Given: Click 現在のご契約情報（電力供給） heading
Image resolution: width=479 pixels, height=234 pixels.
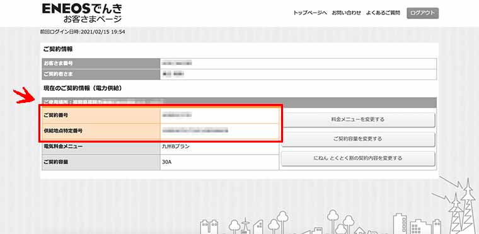Looking at the screenshot, I should [x=83, y=88].
